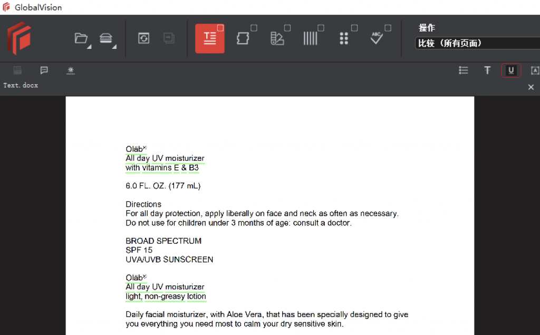Expand the scanner dropdown arrow

pos(114,47)
